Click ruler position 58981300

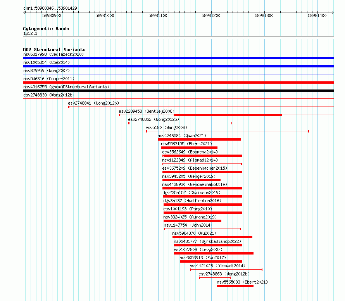click(x=264, y=15)
